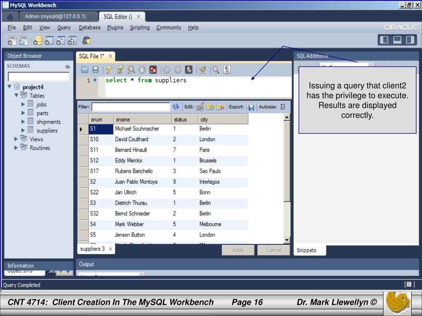422x316 pixels.
Task: Expand the shipments table
Action: (x=23, y=122)
